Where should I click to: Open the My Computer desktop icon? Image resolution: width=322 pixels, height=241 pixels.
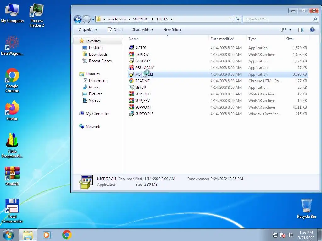coord(12,13)
